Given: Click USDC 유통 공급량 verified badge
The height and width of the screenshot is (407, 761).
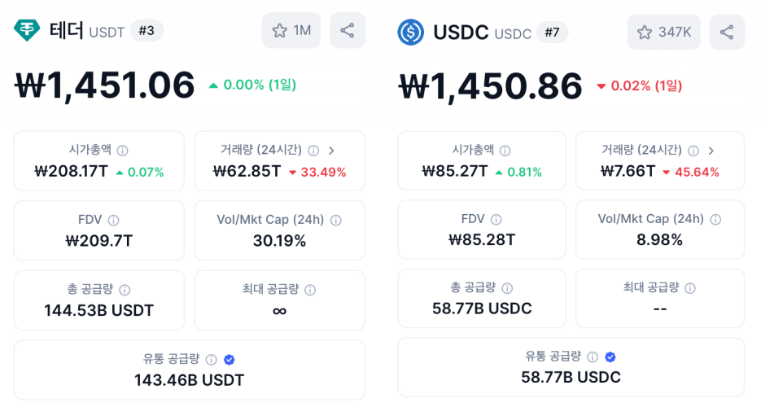Looking at the screenshot, I should coord(610,357).
